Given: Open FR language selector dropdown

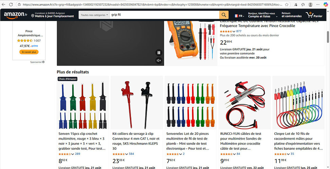Looking at the screenshot, I should [x=239, y=16].
